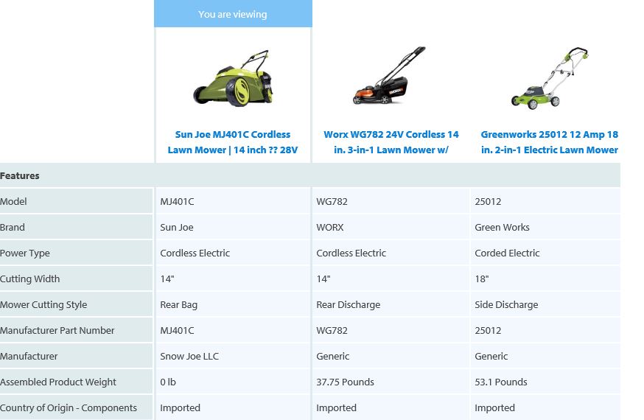
Task: Click the Sun Joe green mower product image
Action: pyautogui.click(x=233, y=78)
